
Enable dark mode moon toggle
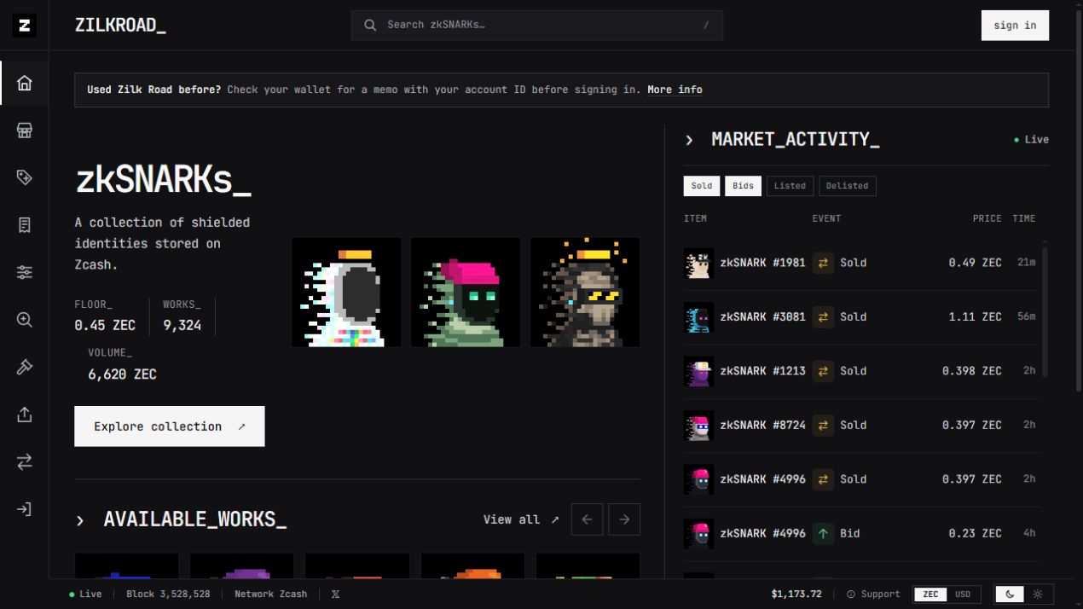click(x=1010, y=594)
